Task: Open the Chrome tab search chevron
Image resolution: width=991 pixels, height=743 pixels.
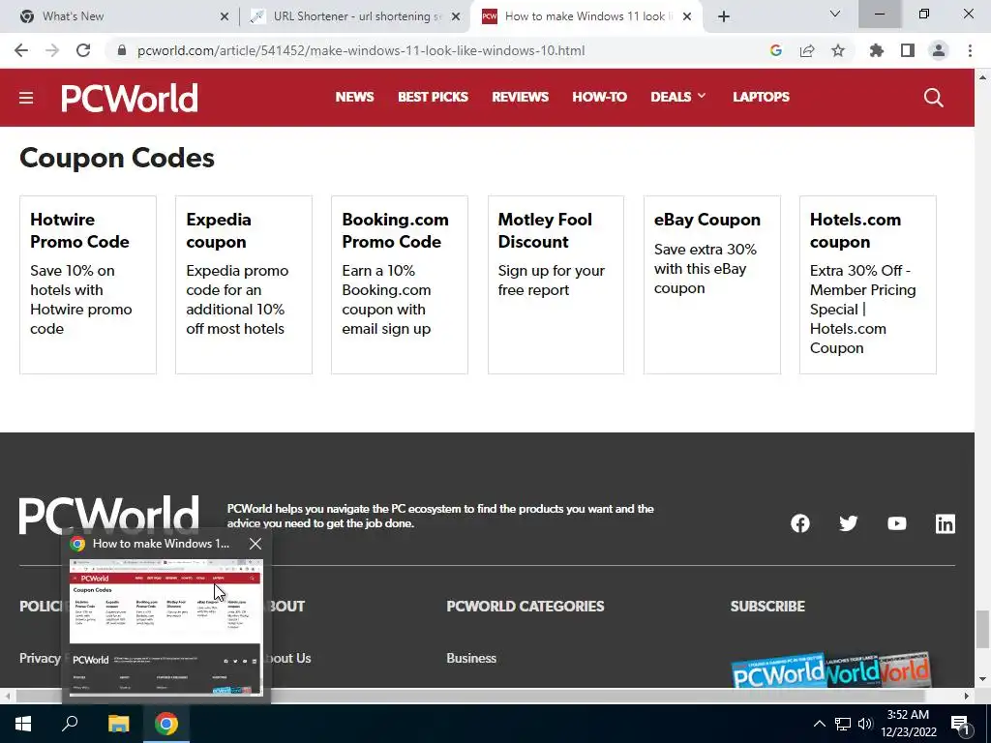Action: 835,14
